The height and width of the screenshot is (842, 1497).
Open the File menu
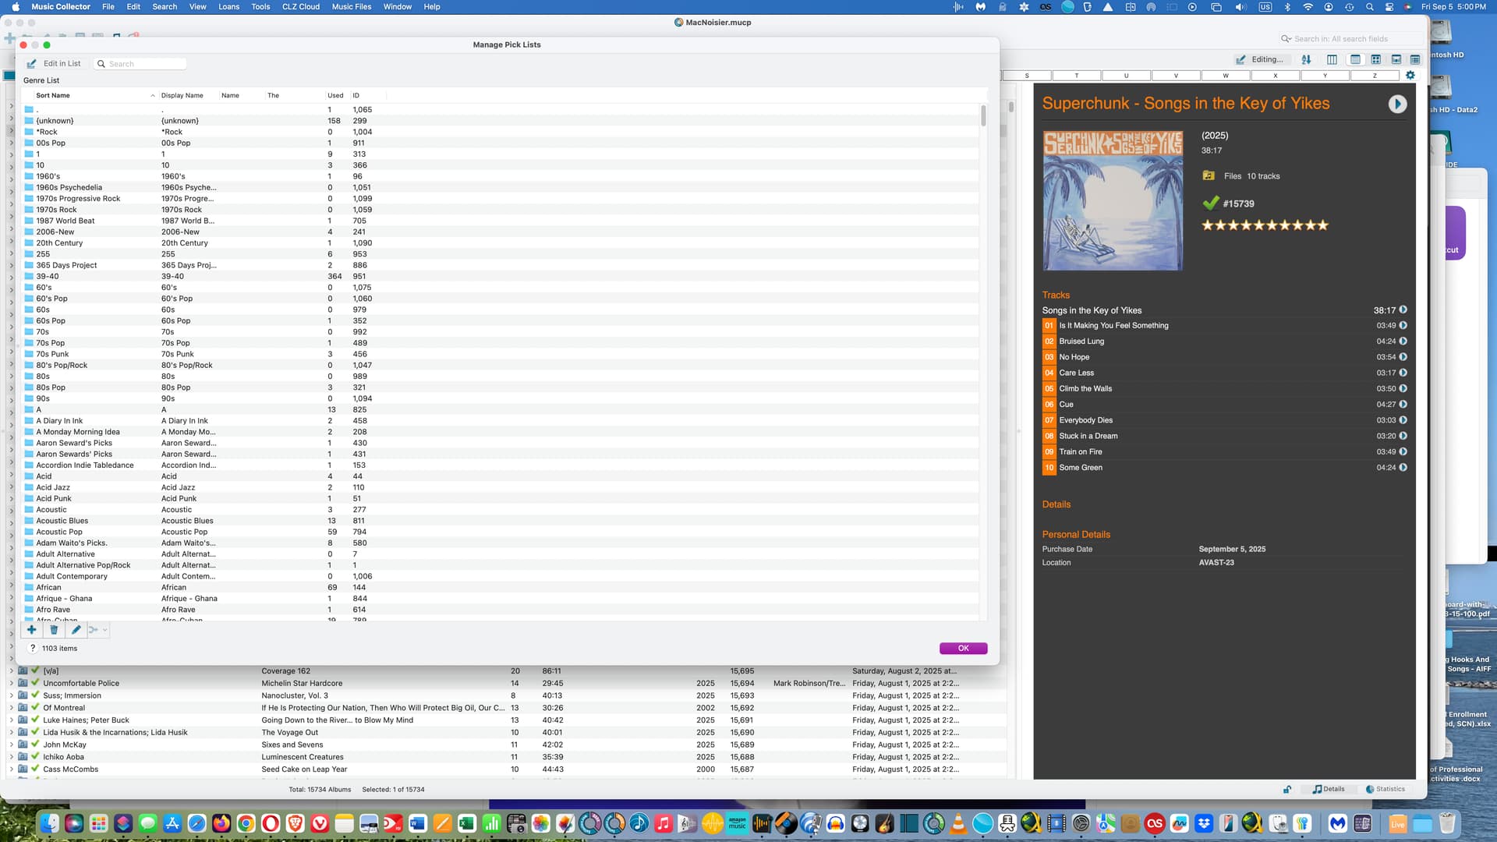pos(108,7)
